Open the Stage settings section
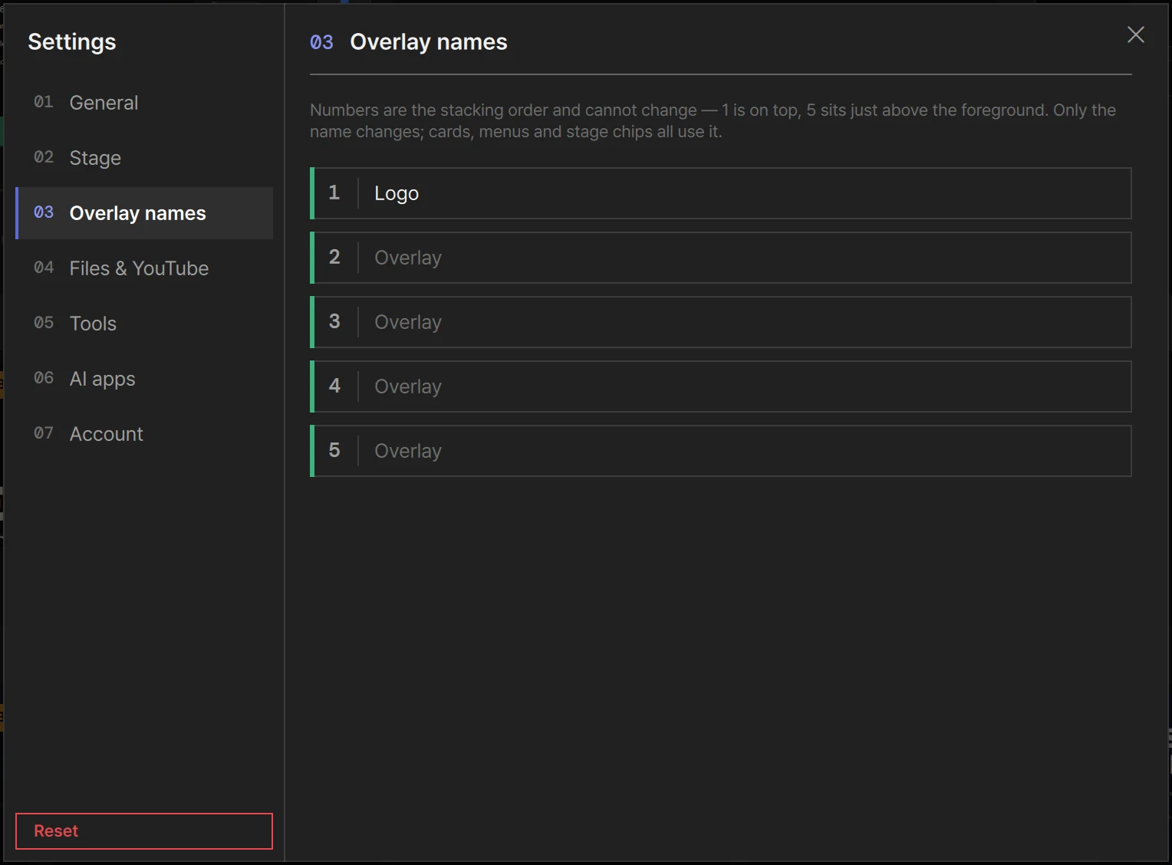Image resolution: width=1172 pixels, height=865 pixels. point(144,158)
